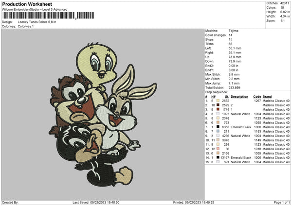
Task: Click the red-brown swatch in the 1749-stitch row
Action: click(x=218, y=109)
